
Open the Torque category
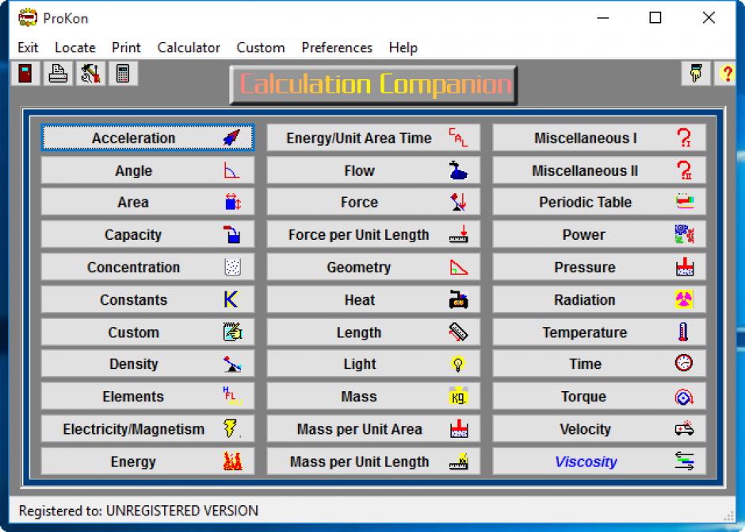(x=599, y=397)
